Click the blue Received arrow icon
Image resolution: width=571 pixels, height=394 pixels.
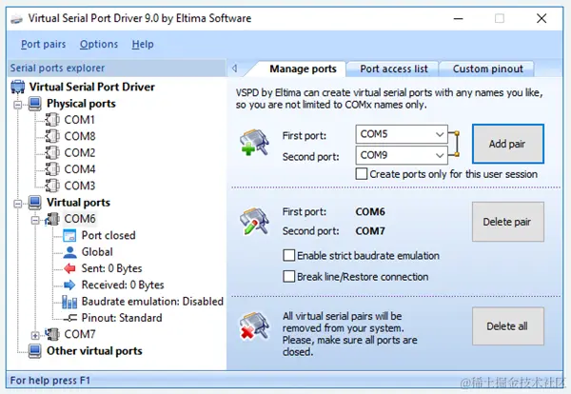[x=69, y=285]
